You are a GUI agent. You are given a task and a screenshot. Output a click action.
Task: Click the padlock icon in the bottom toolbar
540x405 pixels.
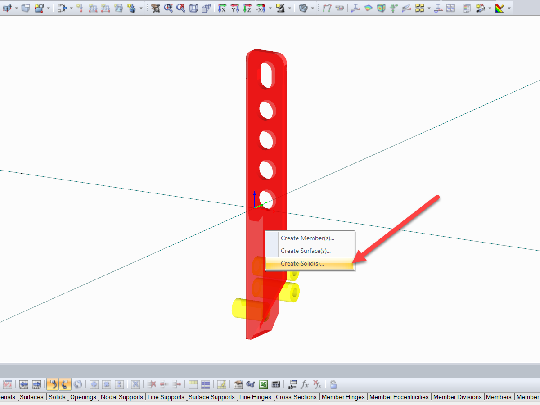click(333, 384)
